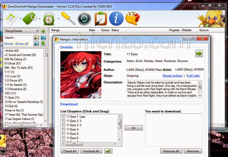
Task: Open the clipboard notes icon
Action: tap(101, 19)
